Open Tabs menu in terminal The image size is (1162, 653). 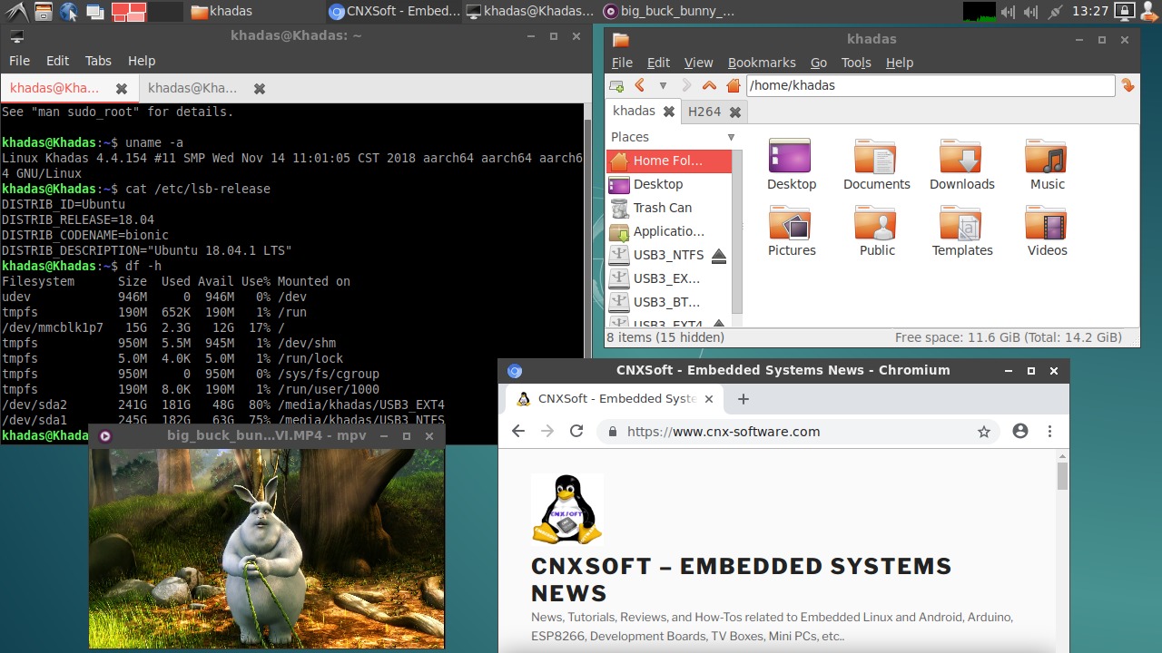98,61
